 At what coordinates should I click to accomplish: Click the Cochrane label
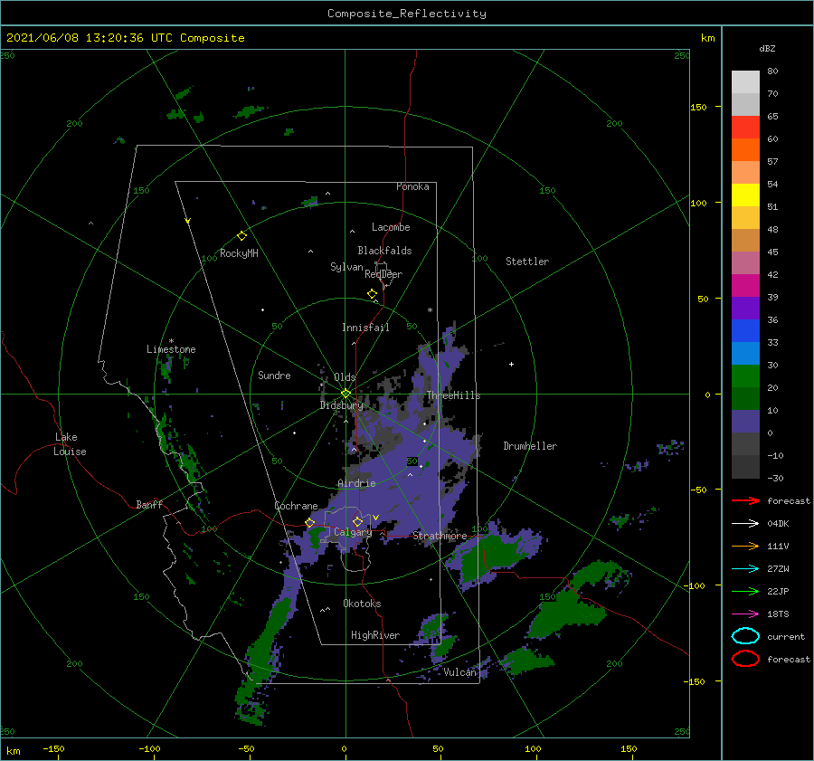pyautogui.click(x=296, y=506)
